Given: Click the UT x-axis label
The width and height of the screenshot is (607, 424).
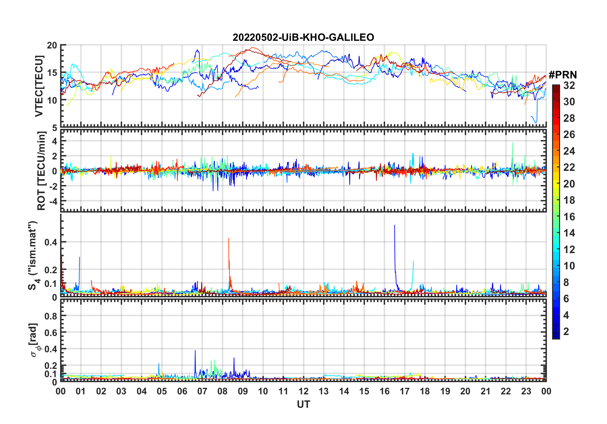Looking at the screenshot, I should [303, 405].
